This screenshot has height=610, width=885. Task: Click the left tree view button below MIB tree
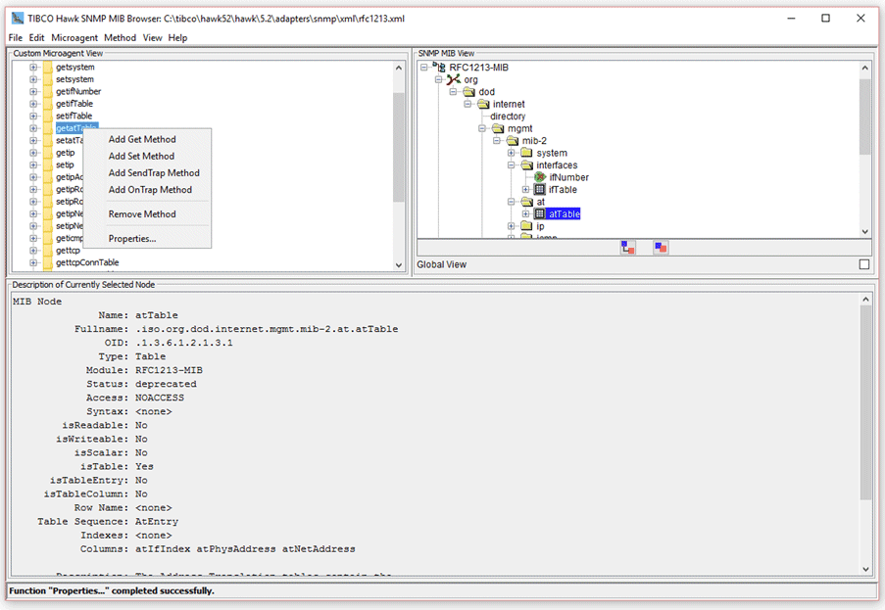point(627,248)
